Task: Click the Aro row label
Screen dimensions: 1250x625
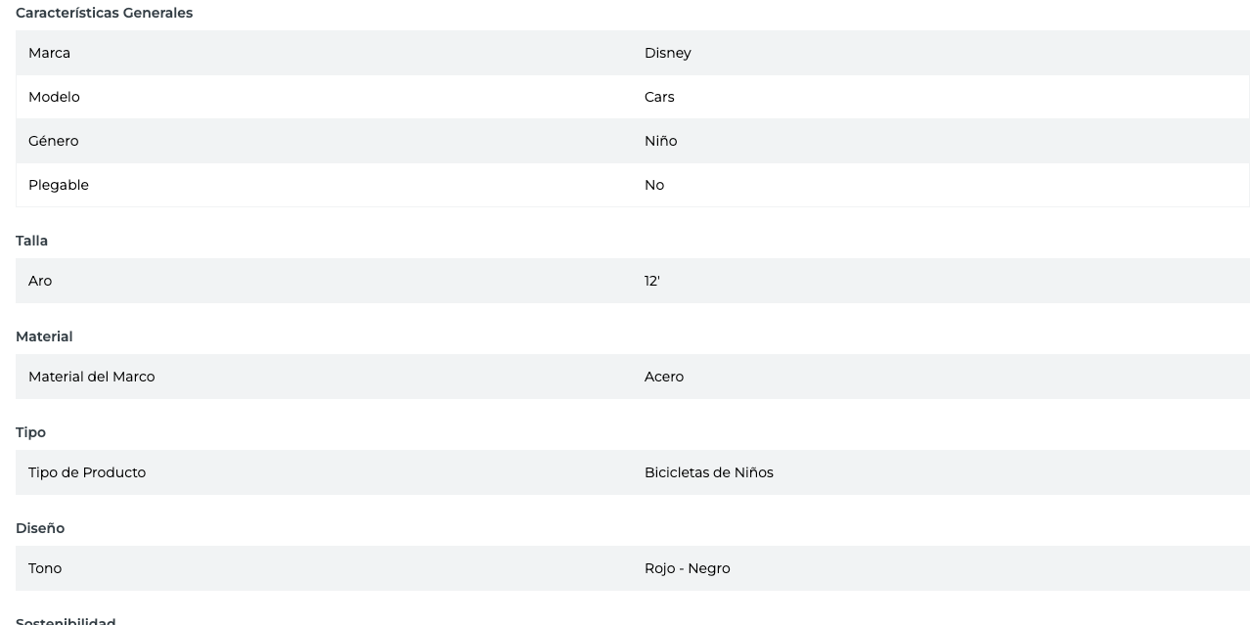Action: 40,281
